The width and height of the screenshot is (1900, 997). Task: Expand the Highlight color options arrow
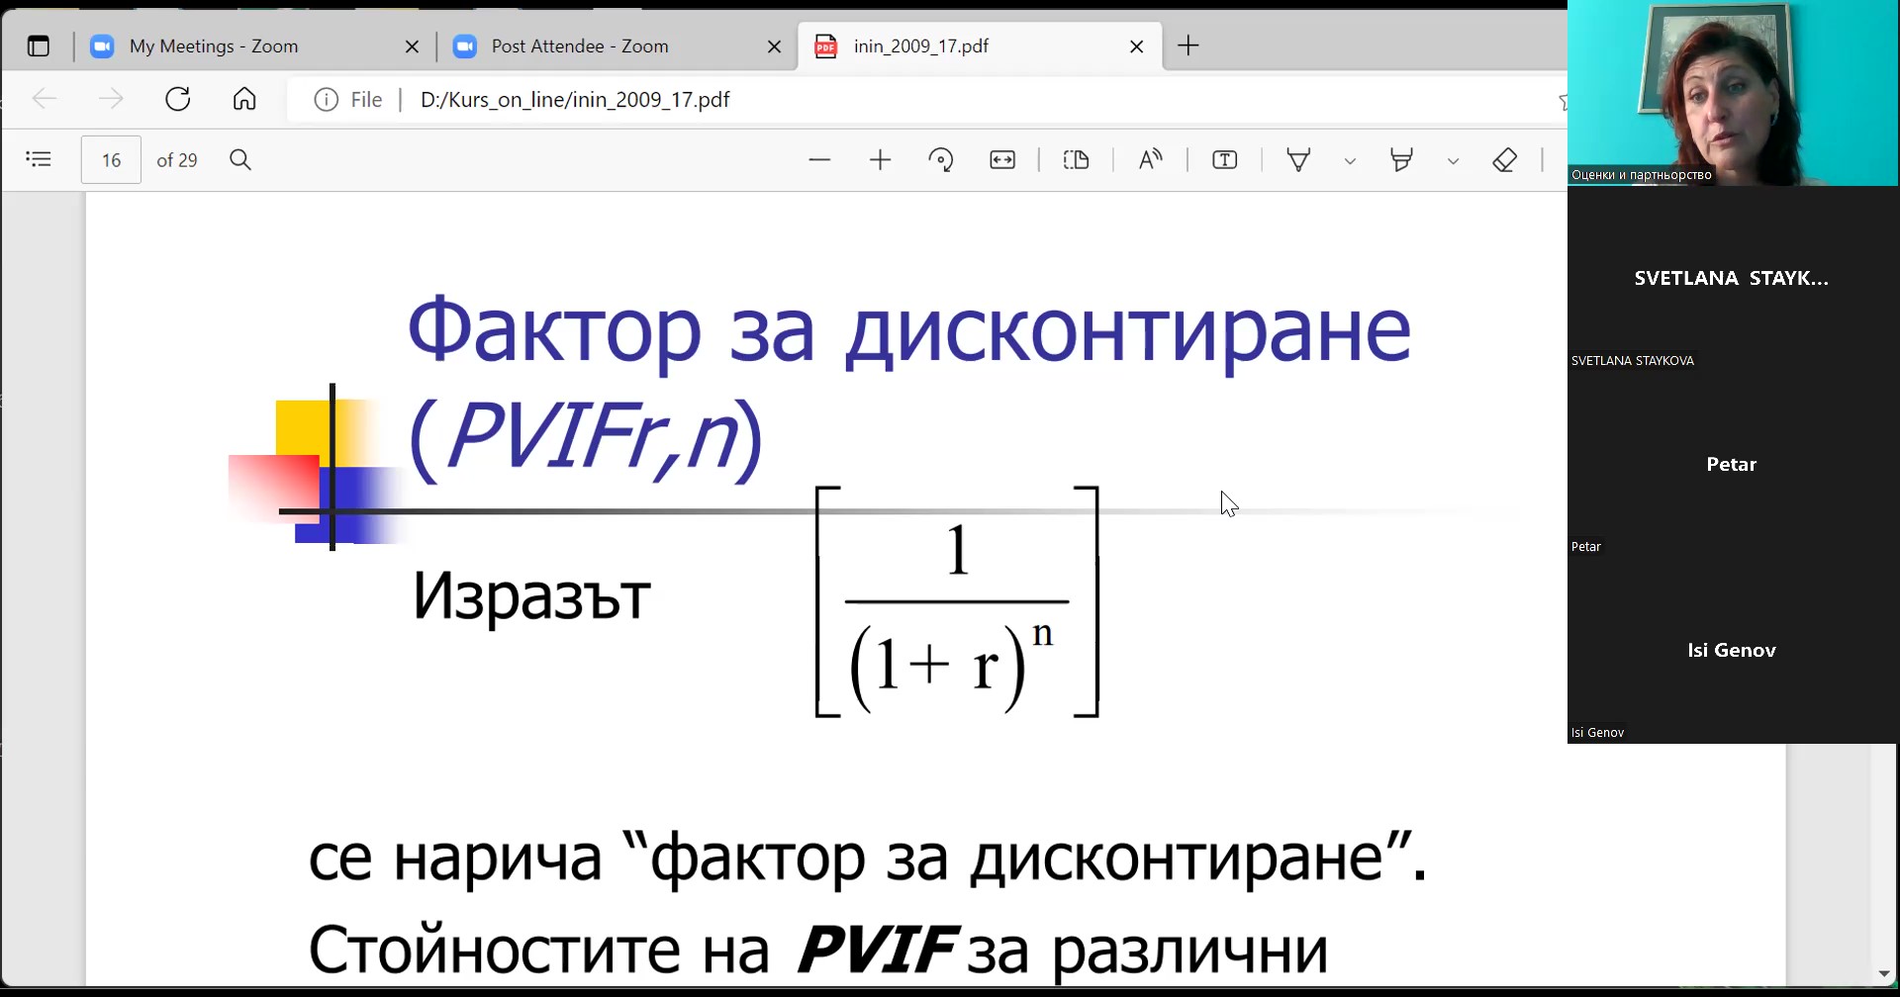tap(1453, 161)
